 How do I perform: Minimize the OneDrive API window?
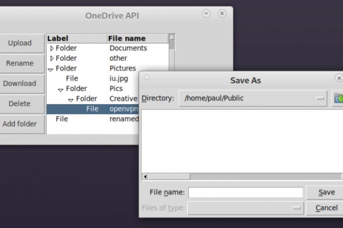tap(206, 13)
